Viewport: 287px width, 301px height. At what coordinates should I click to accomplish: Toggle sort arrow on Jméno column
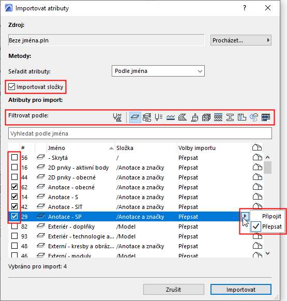111,148
